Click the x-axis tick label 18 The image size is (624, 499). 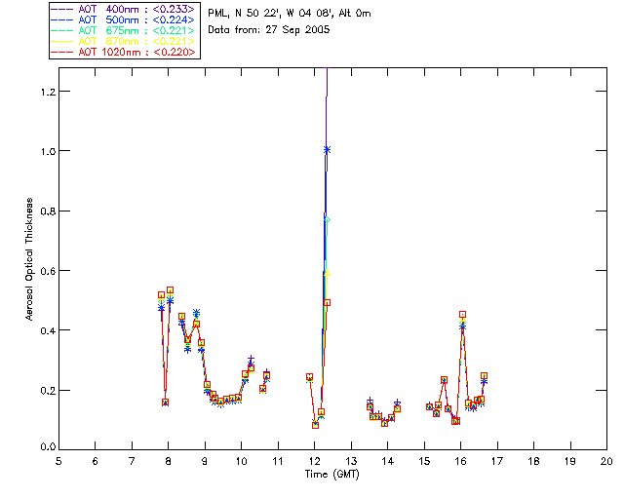[533, 461]
